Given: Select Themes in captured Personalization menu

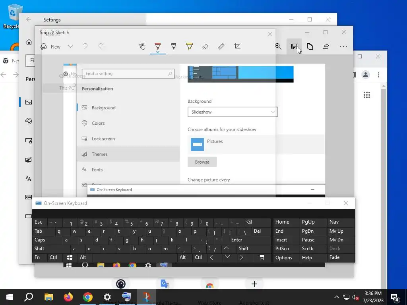Looking at the screenshot, I should [128, 154].
